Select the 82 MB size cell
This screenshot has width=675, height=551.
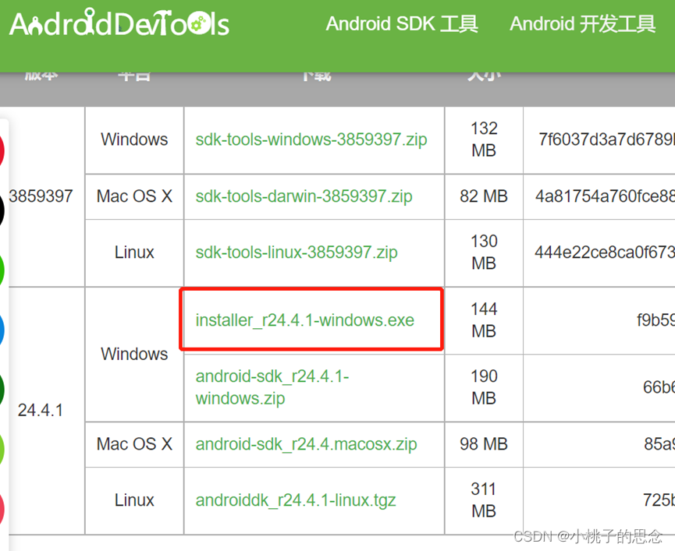click(x=484, y=196)
